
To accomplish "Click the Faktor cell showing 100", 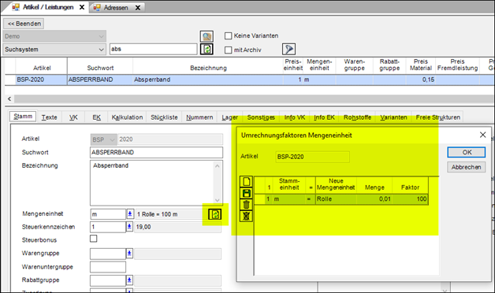I will (x=410, y=199).
